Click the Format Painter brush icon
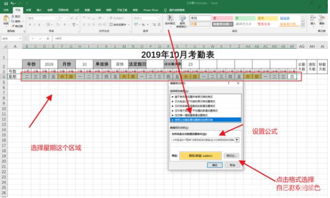Viewport: 330px width, 198px height. [13, 26]
